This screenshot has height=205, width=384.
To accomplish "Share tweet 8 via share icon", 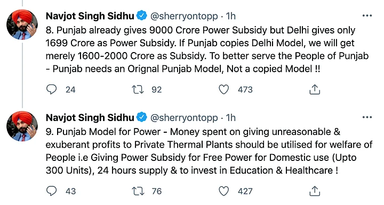I will click(x=315, y=89).
